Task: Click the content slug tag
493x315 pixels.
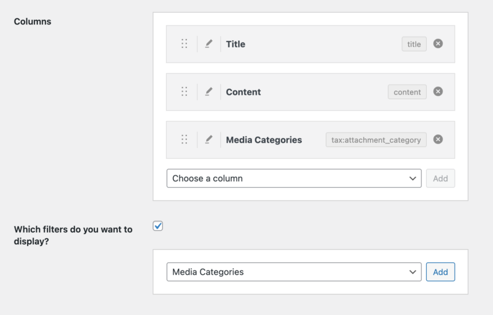Action: [407, 92]
